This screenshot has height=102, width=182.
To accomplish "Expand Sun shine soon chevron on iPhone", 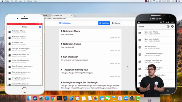I will click(x=40, y=44).
